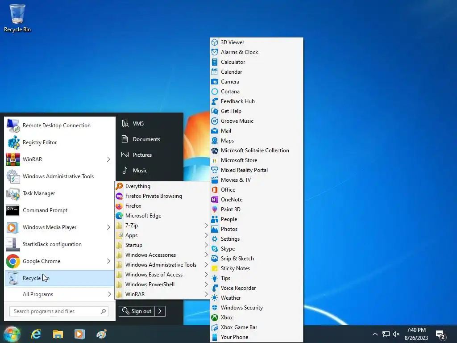457x343 pixels.
Task: Expand Google Chrome jump list arrow
Action: (108, 261)
